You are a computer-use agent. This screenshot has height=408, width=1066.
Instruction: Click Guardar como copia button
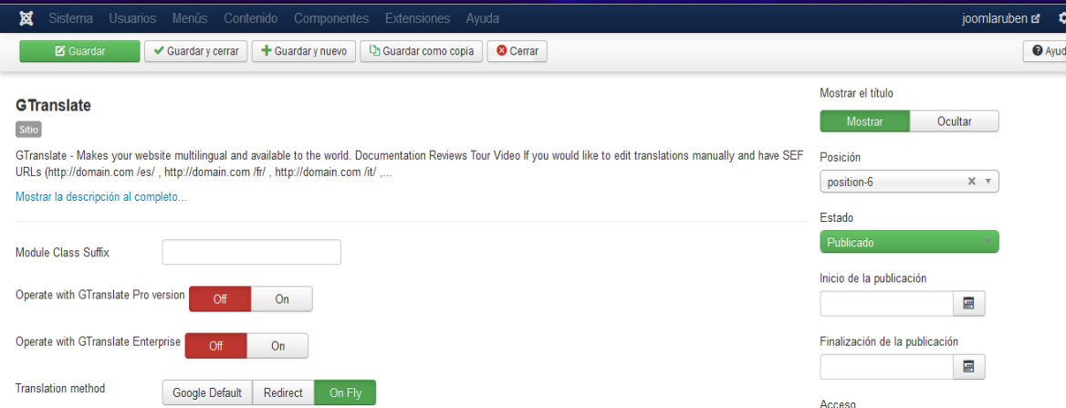(x=421, y=51)
